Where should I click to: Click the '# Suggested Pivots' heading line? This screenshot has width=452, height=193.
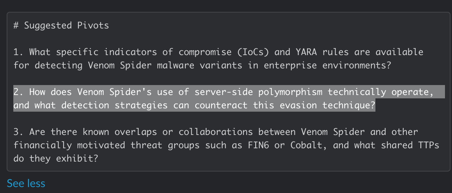tap(61, 26)
